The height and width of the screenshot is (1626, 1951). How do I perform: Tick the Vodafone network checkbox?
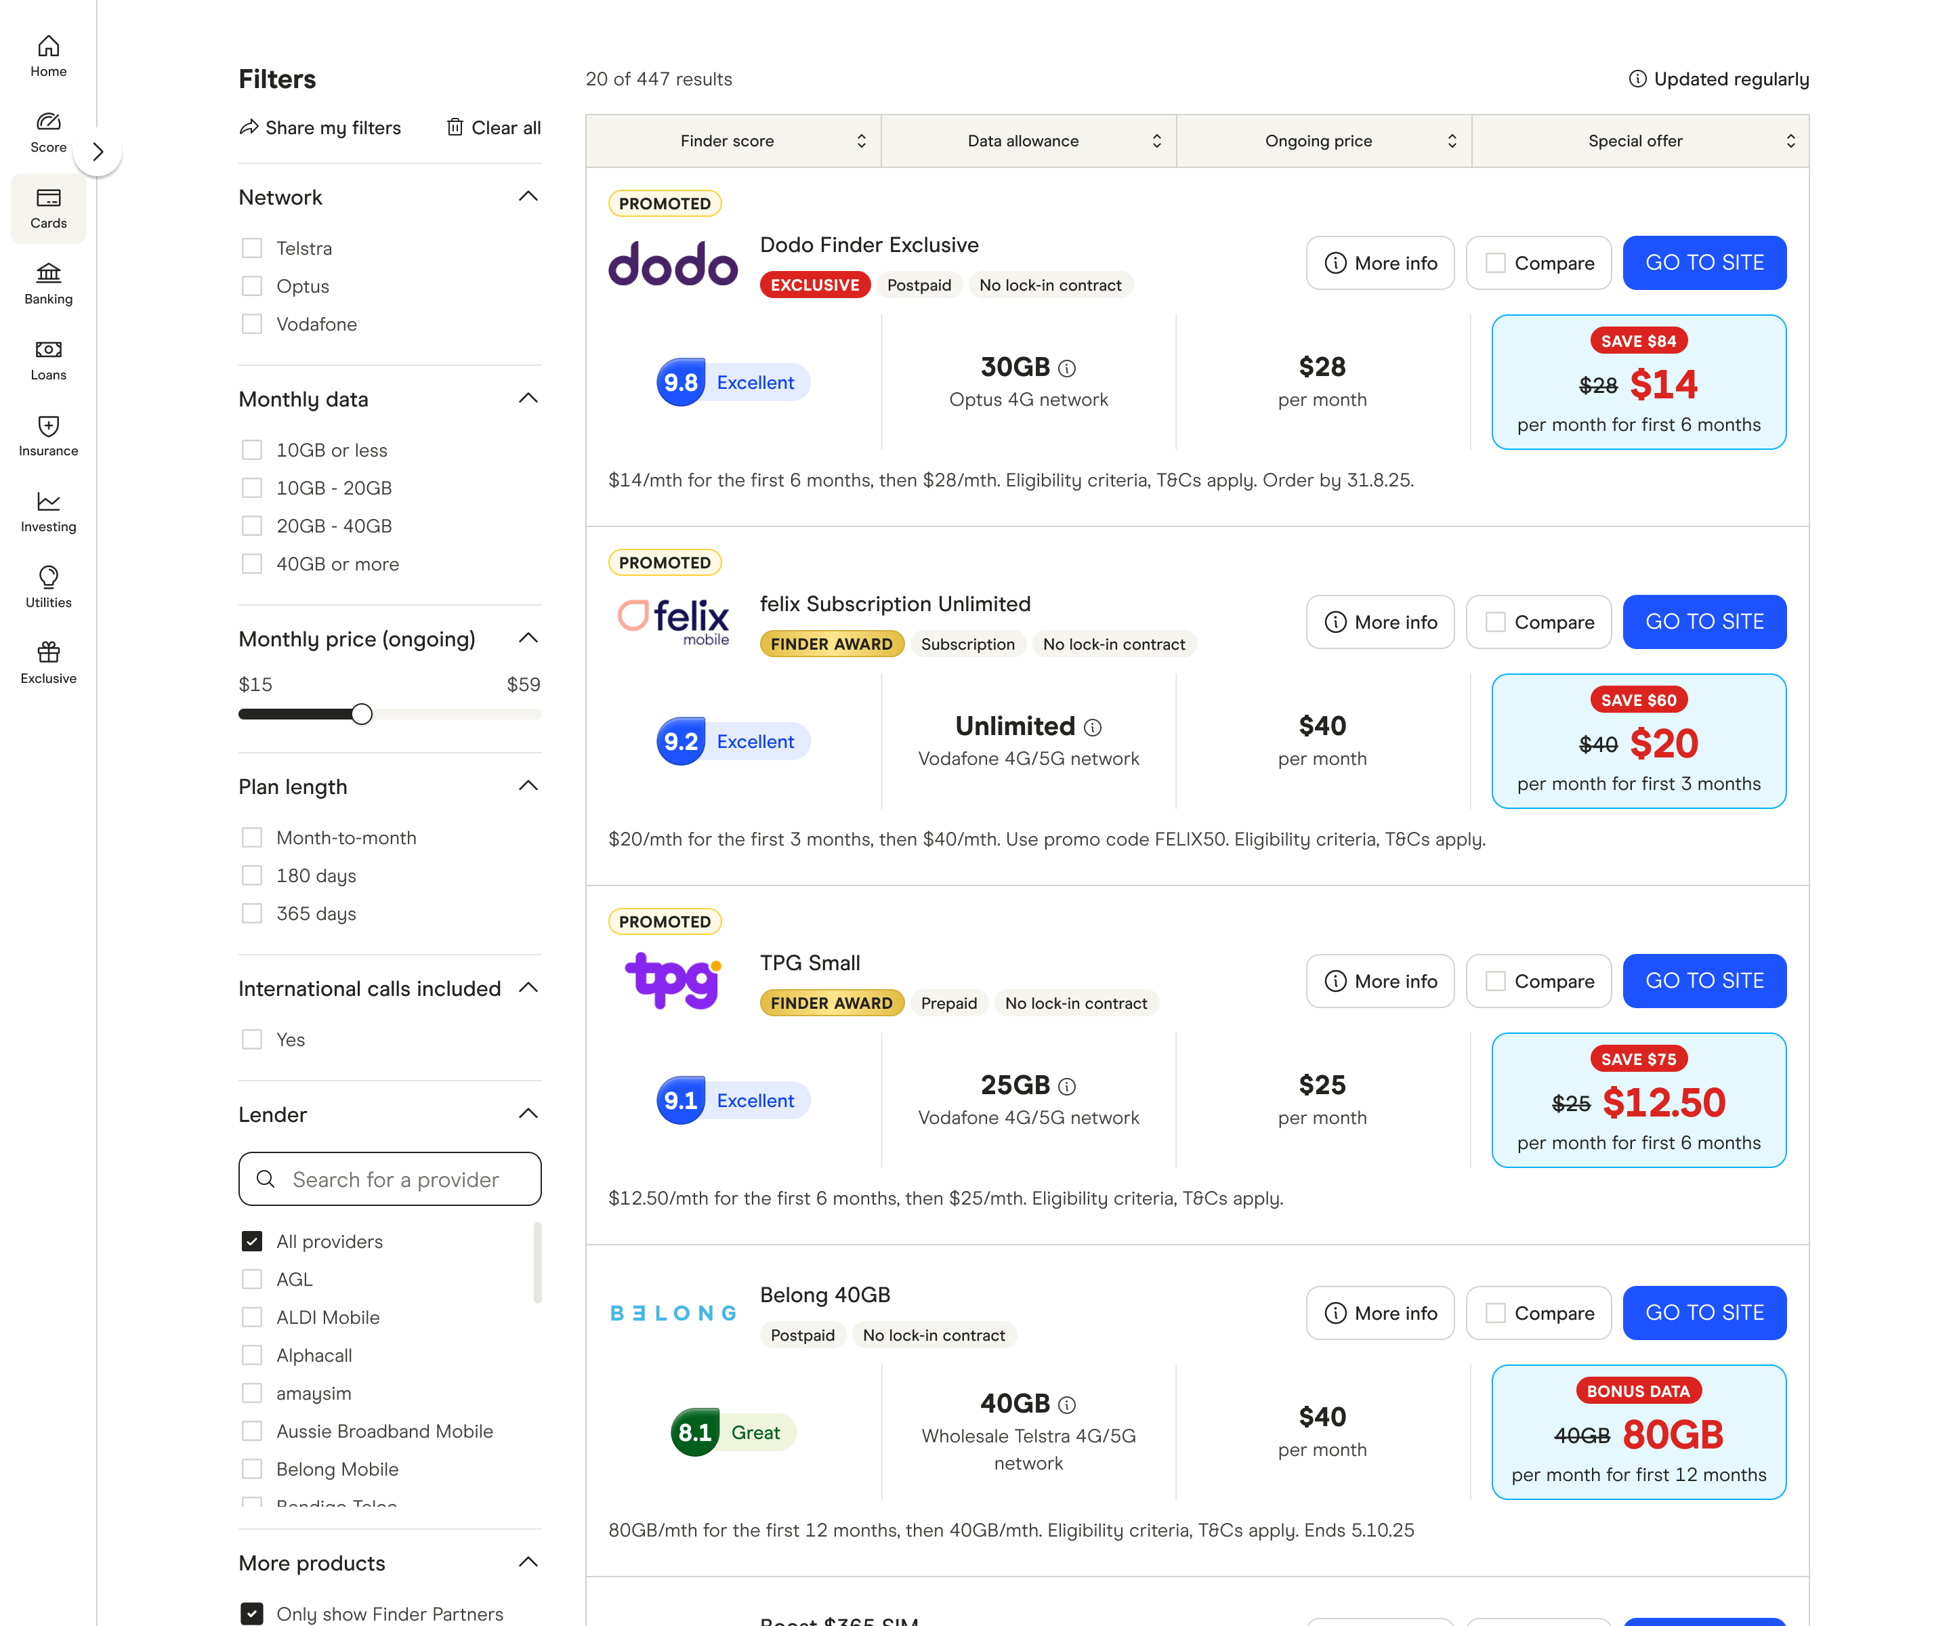(x=252, y=325)
